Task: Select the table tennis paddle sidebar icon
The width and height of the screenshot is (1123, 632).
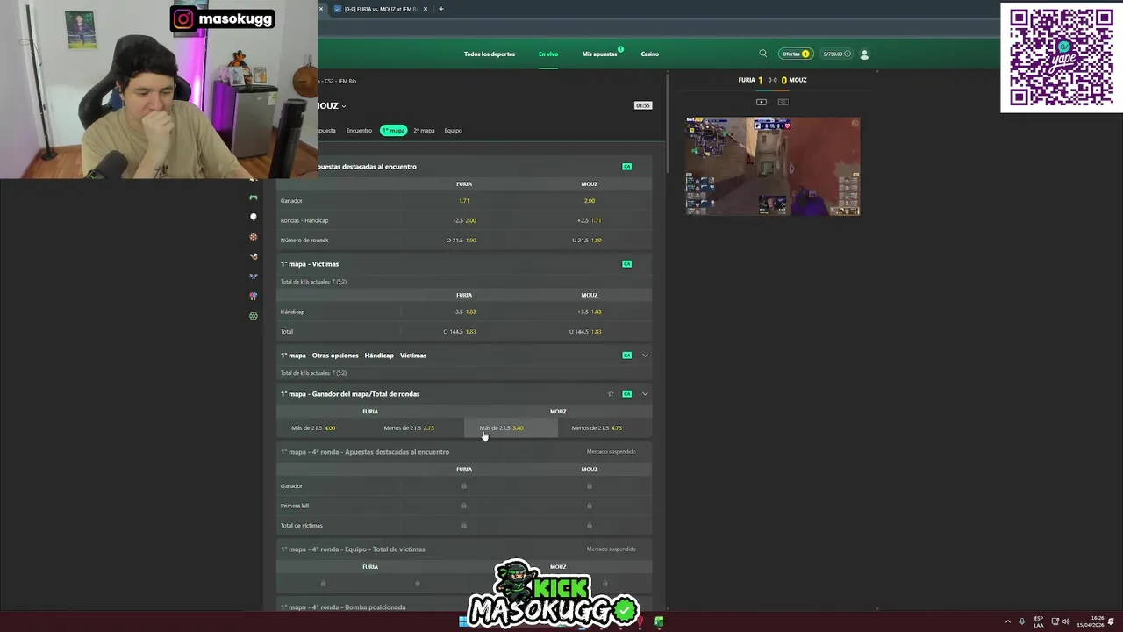Action: coord(254,296)
